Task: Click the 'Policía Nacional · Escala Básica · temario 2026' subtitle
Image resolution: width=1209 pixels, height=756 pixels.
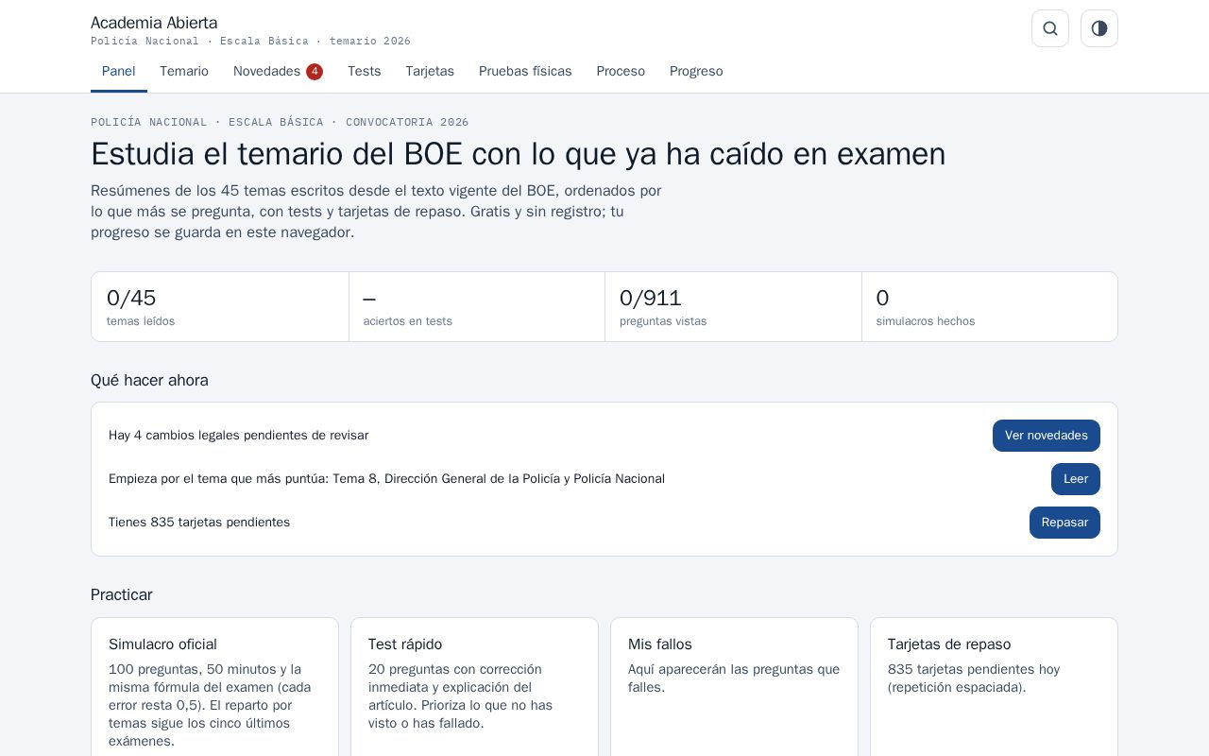Action: pos(250,42)
